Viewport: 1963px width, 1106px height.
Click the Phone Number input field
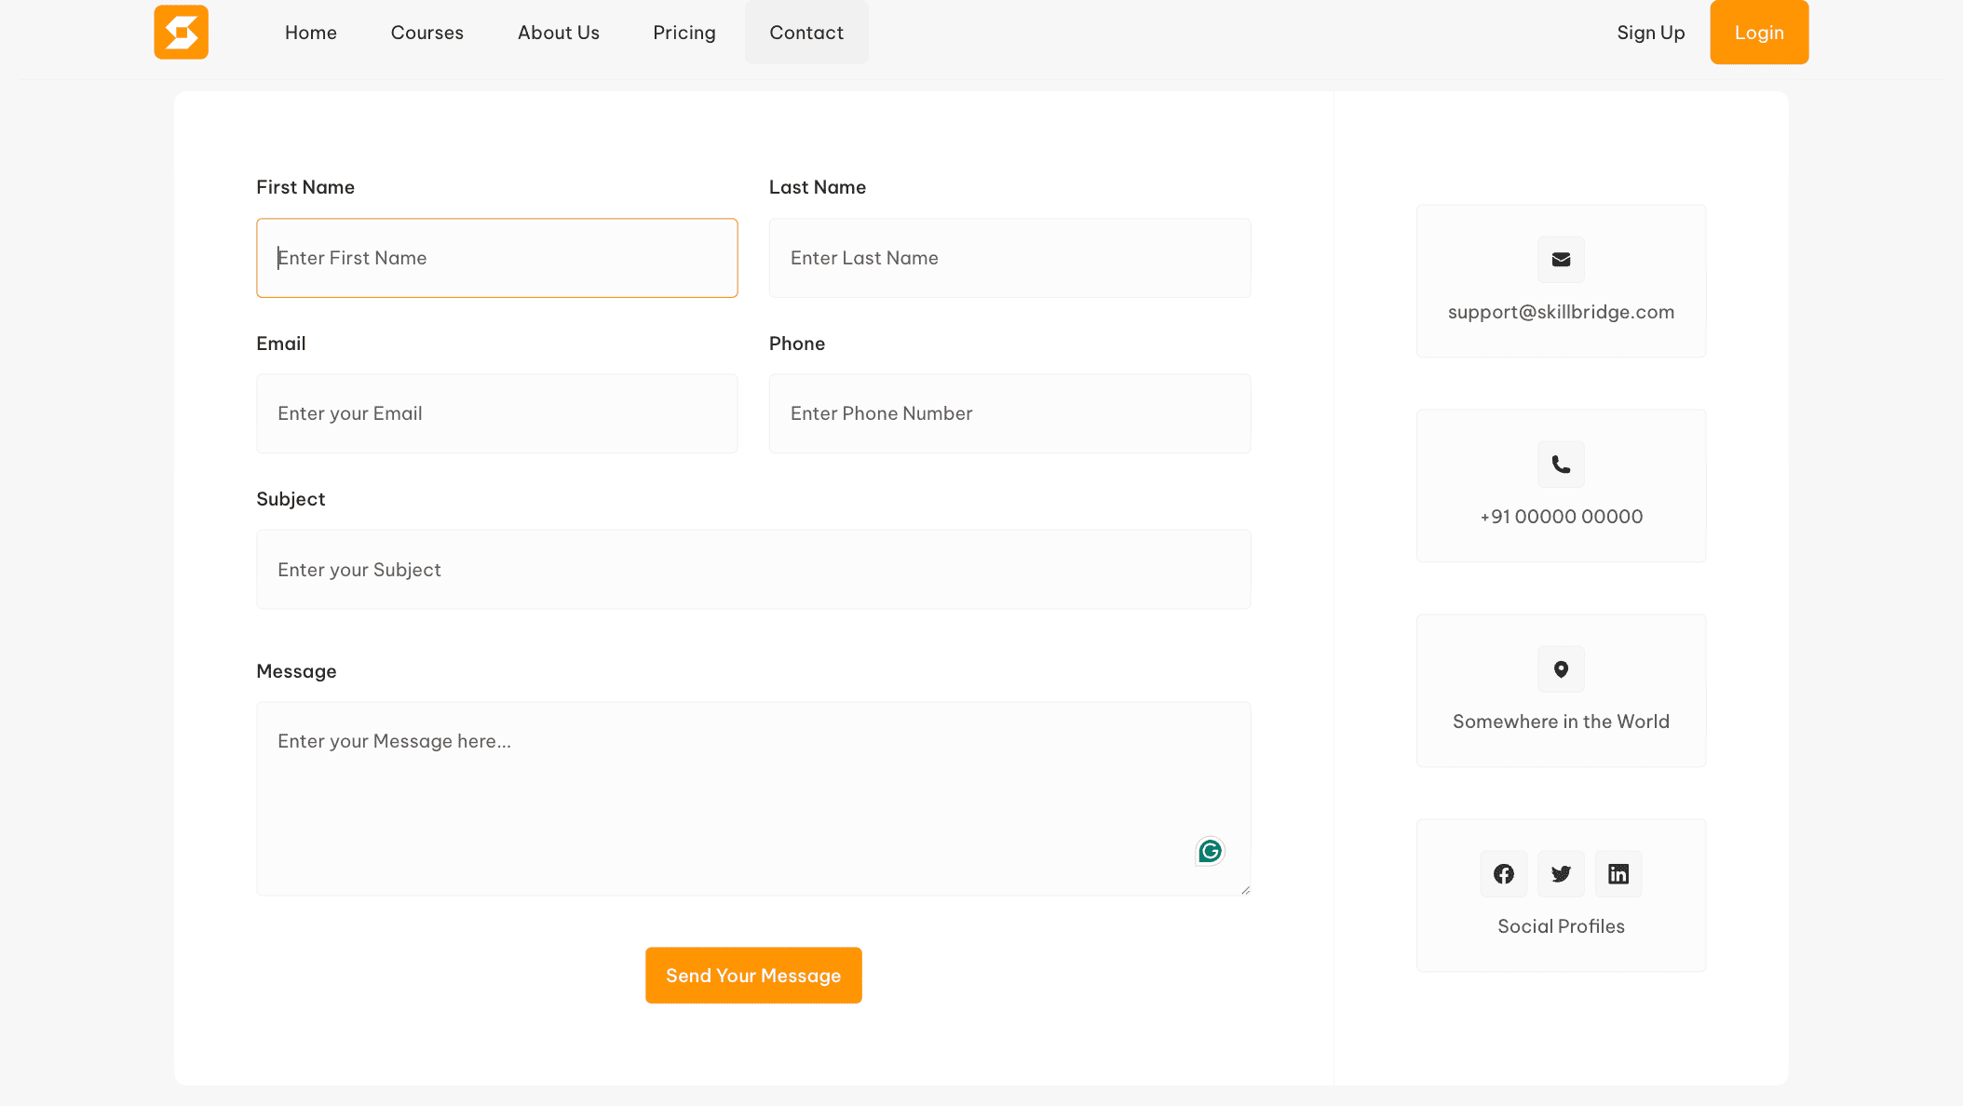click(x=1009, y=413)
